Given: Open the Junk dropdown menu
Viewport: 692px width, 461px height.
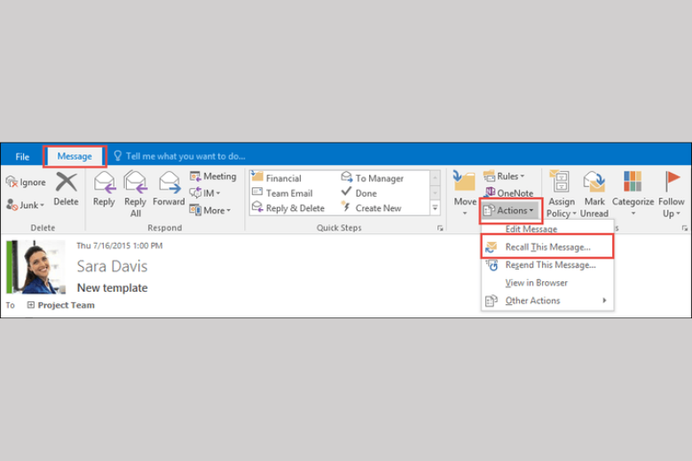Looking at the screenshot, I should pos(26,205).
